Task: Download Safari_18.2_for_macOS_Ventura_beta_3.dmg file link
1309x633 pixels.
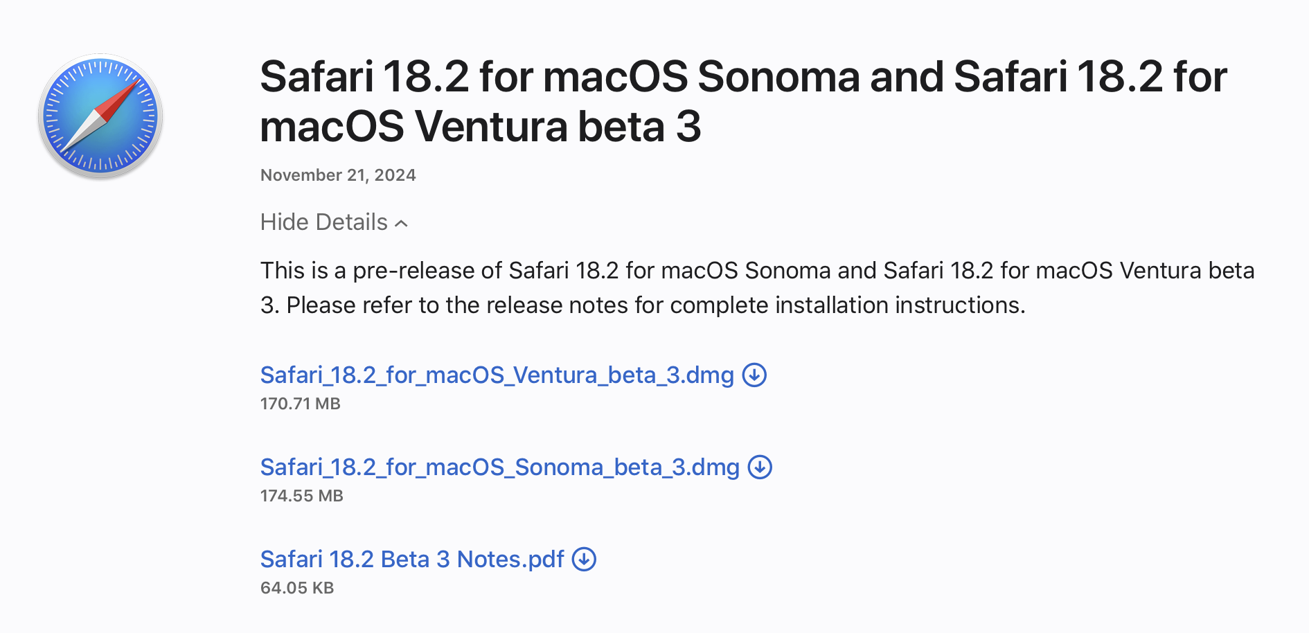Action: point(497,375)
